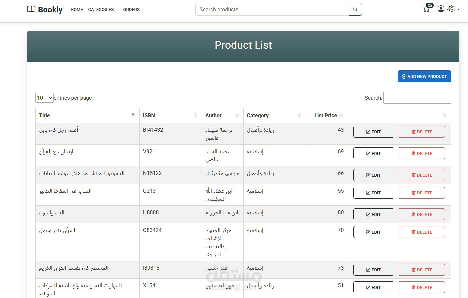Sort by the Author column arrows
The width and height of the screenshot is (468, 298).
[x=237, y=115]
